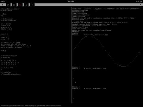Click the linsegr envelope code line
This screenshot has width=143, height=107.
[x=16, y=46]
